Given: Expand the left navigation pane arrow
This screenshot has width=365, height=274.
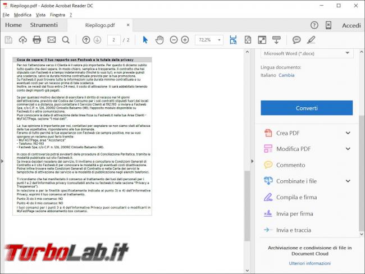Looking at the screenshot, I should [2, 161].
